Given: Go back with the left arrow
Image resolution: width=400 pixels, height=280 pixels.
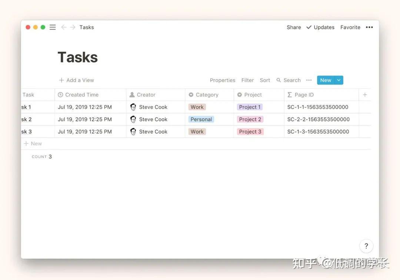Looking at the screenshot, I should 64,27.
